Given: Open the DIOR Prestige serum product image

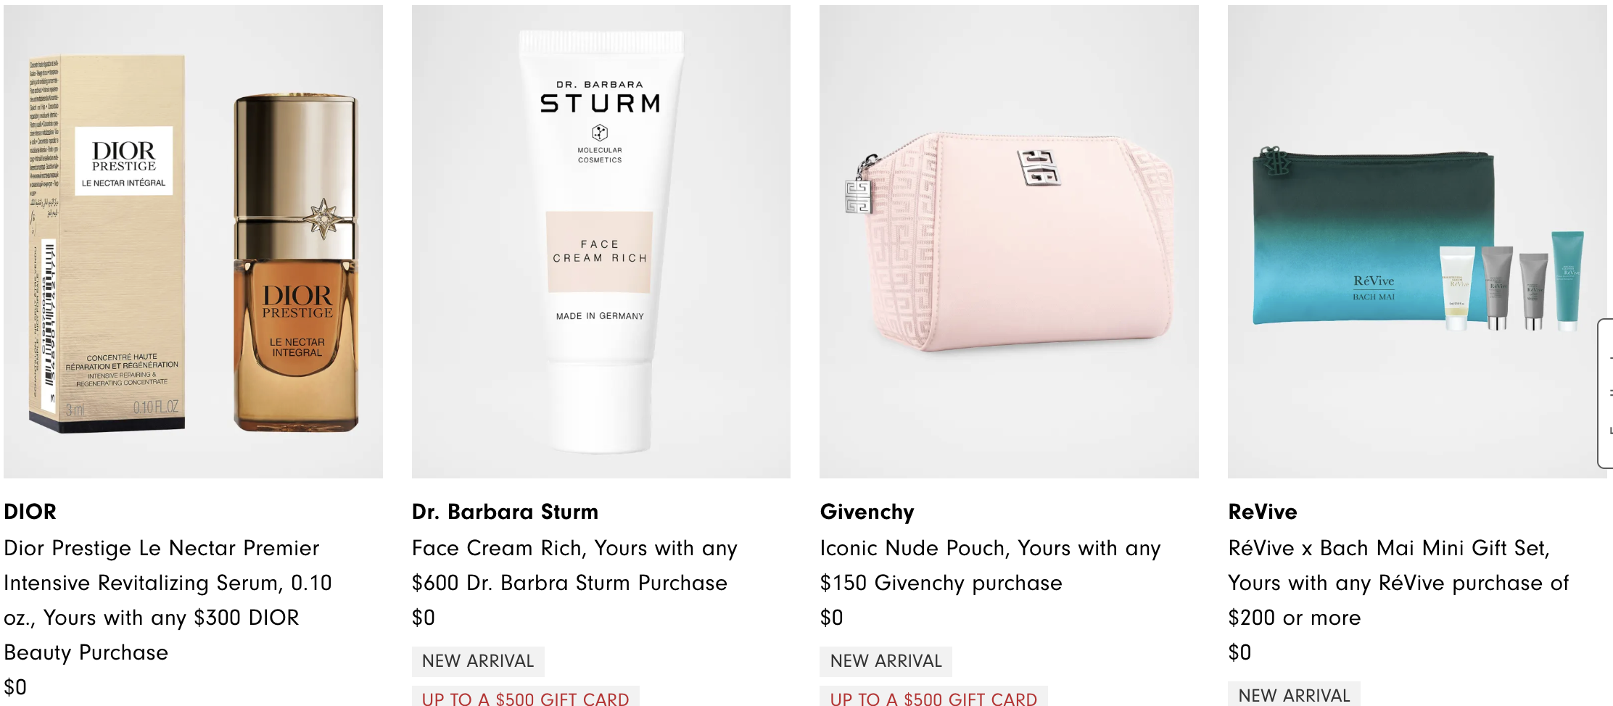Looking at the screenshot, I should [193, 241].
